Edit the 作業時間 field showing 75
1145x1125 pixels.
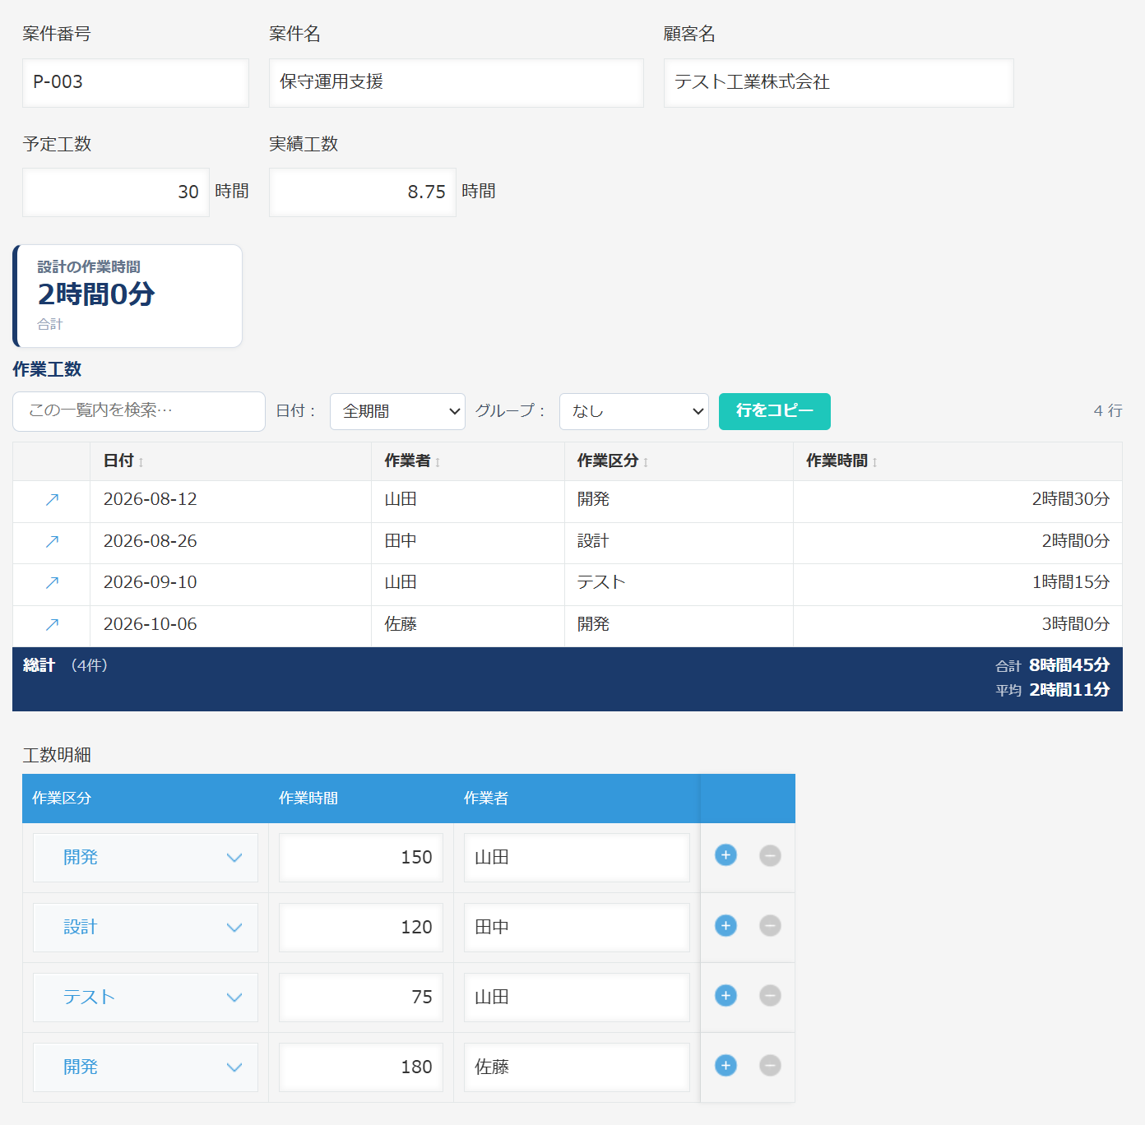(x=361, y=998)
